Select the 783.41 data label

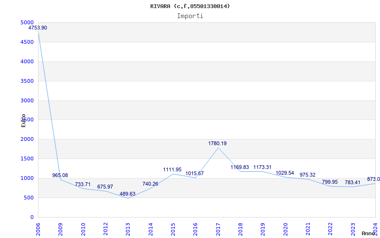click(x=352, y=182)
